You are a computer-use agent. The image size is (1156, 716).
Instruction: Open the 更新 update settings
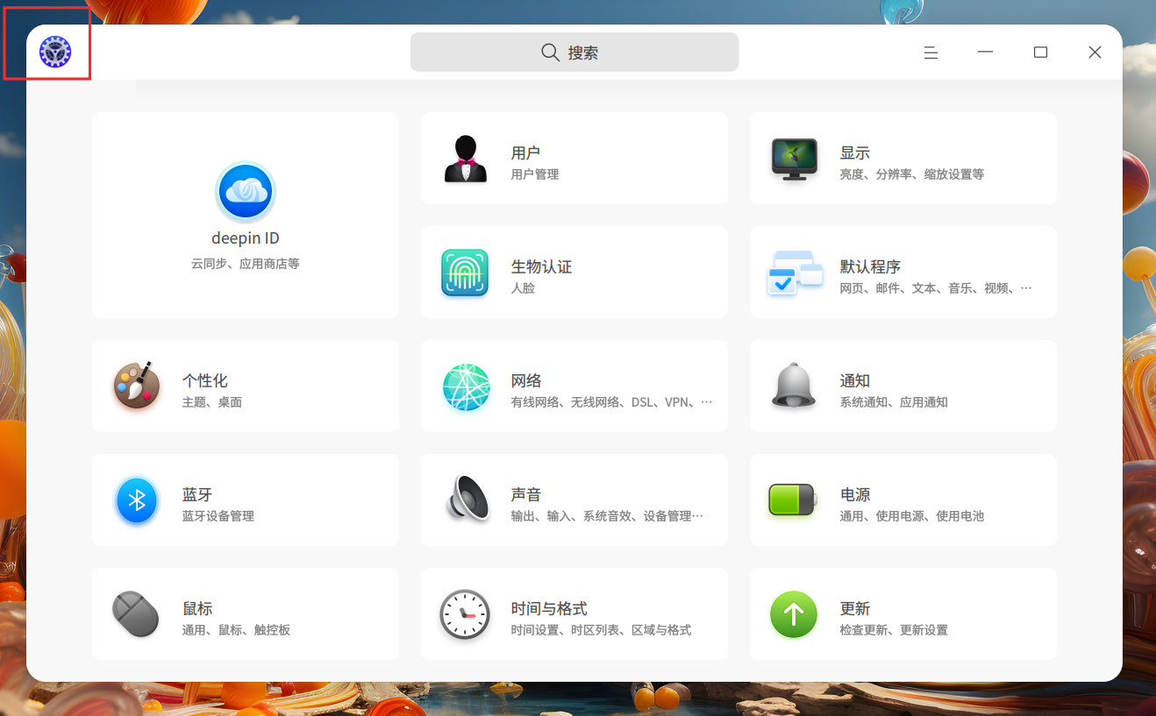(903, 614)
